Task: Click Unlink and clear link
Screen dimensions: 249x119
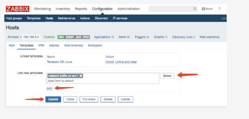Action: (x=126, y=62)
